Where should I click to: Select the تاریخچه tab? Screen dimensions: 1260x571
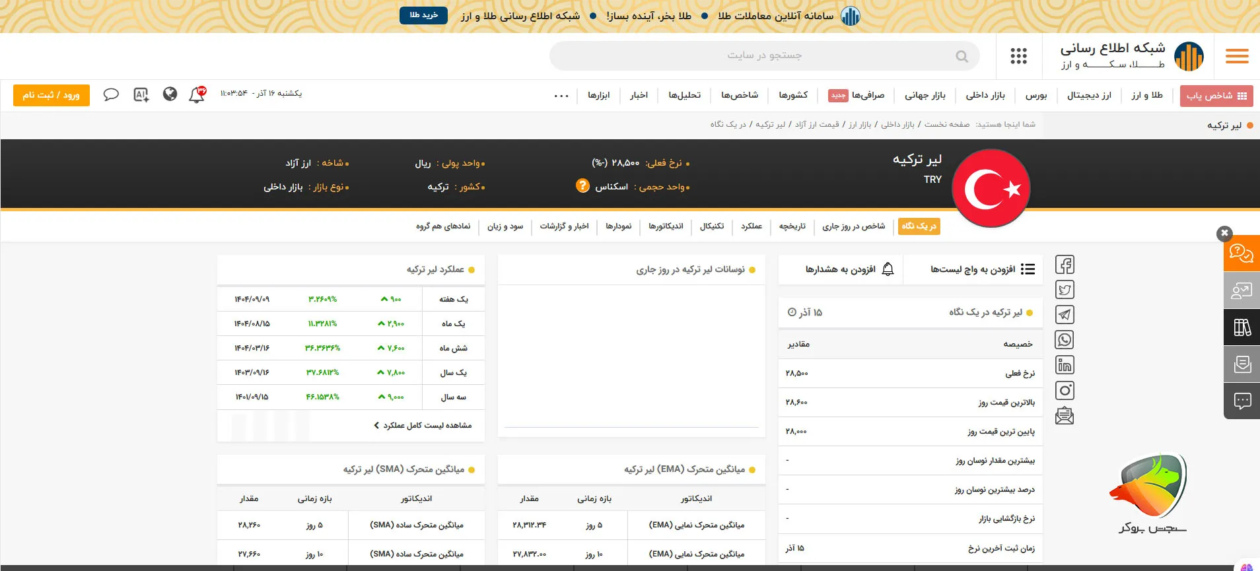792,226
